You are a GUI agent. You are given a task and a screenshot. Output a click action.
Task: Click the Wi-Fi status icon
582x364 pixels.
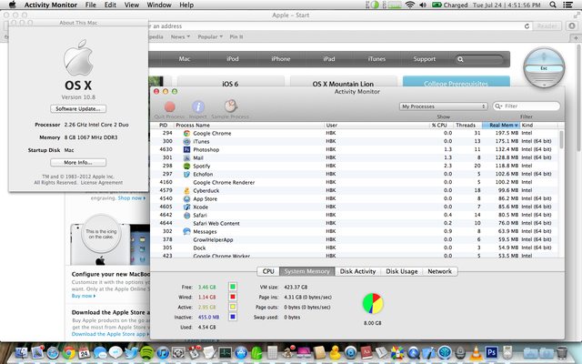410,5
